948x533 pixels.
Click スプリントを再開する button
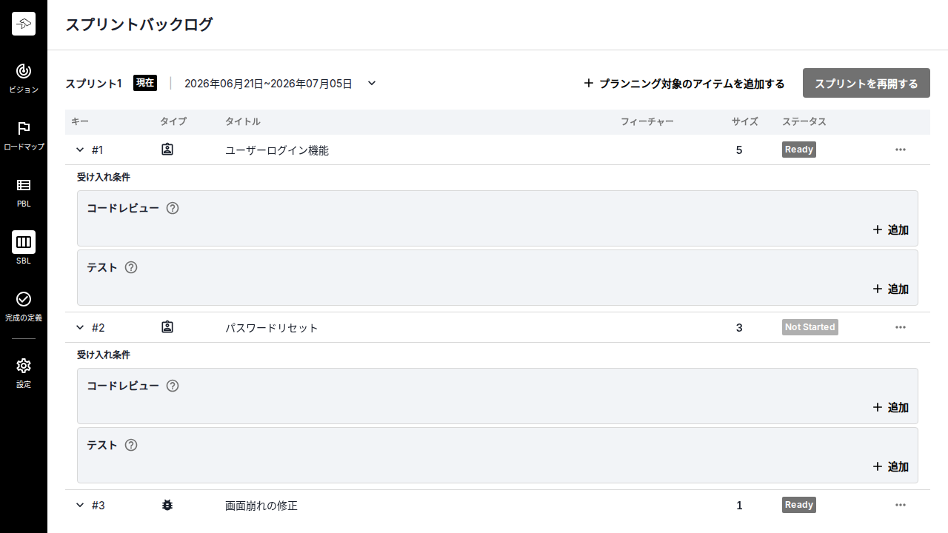tap(867, 84)
